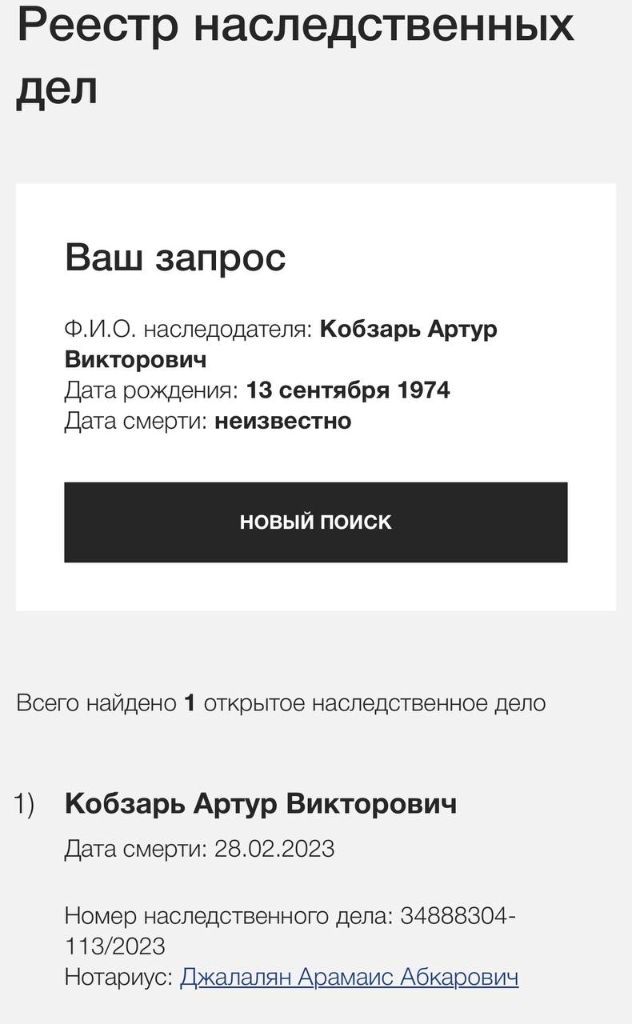Click the Ваш запрос heading
The width and height of the screenshot is (632, 1024).
175,258
